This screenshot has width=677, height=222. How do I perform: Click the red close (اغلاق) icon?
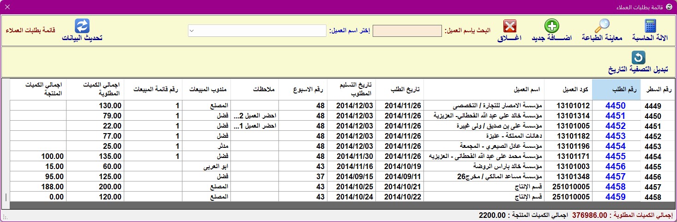(x=510, y=26)
